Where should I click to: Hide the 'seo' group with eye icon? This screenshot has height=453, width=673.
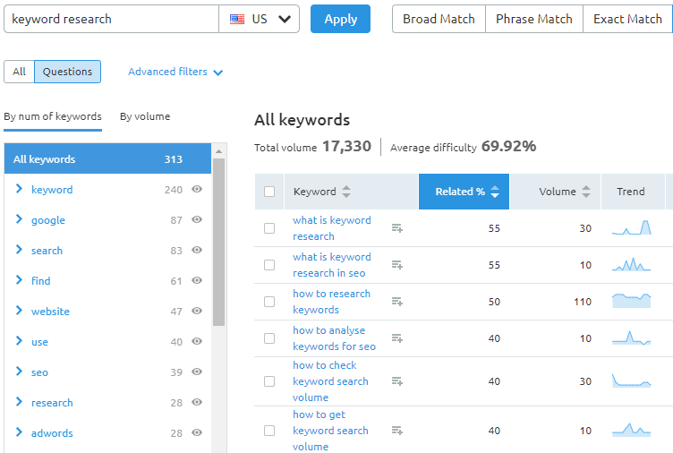(x=197, y=372)
